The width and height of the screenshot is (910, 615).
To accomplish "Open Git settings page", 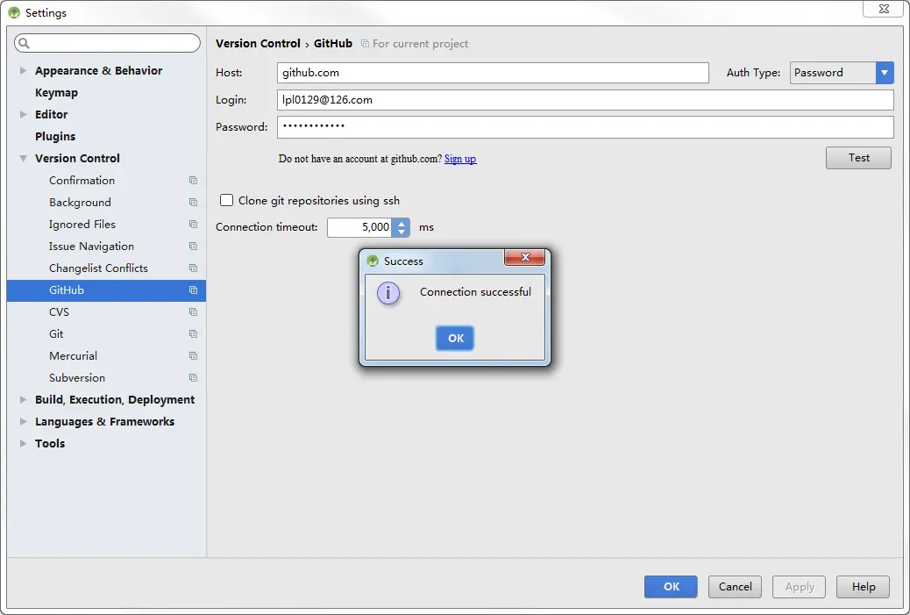I will pos(56,334).
